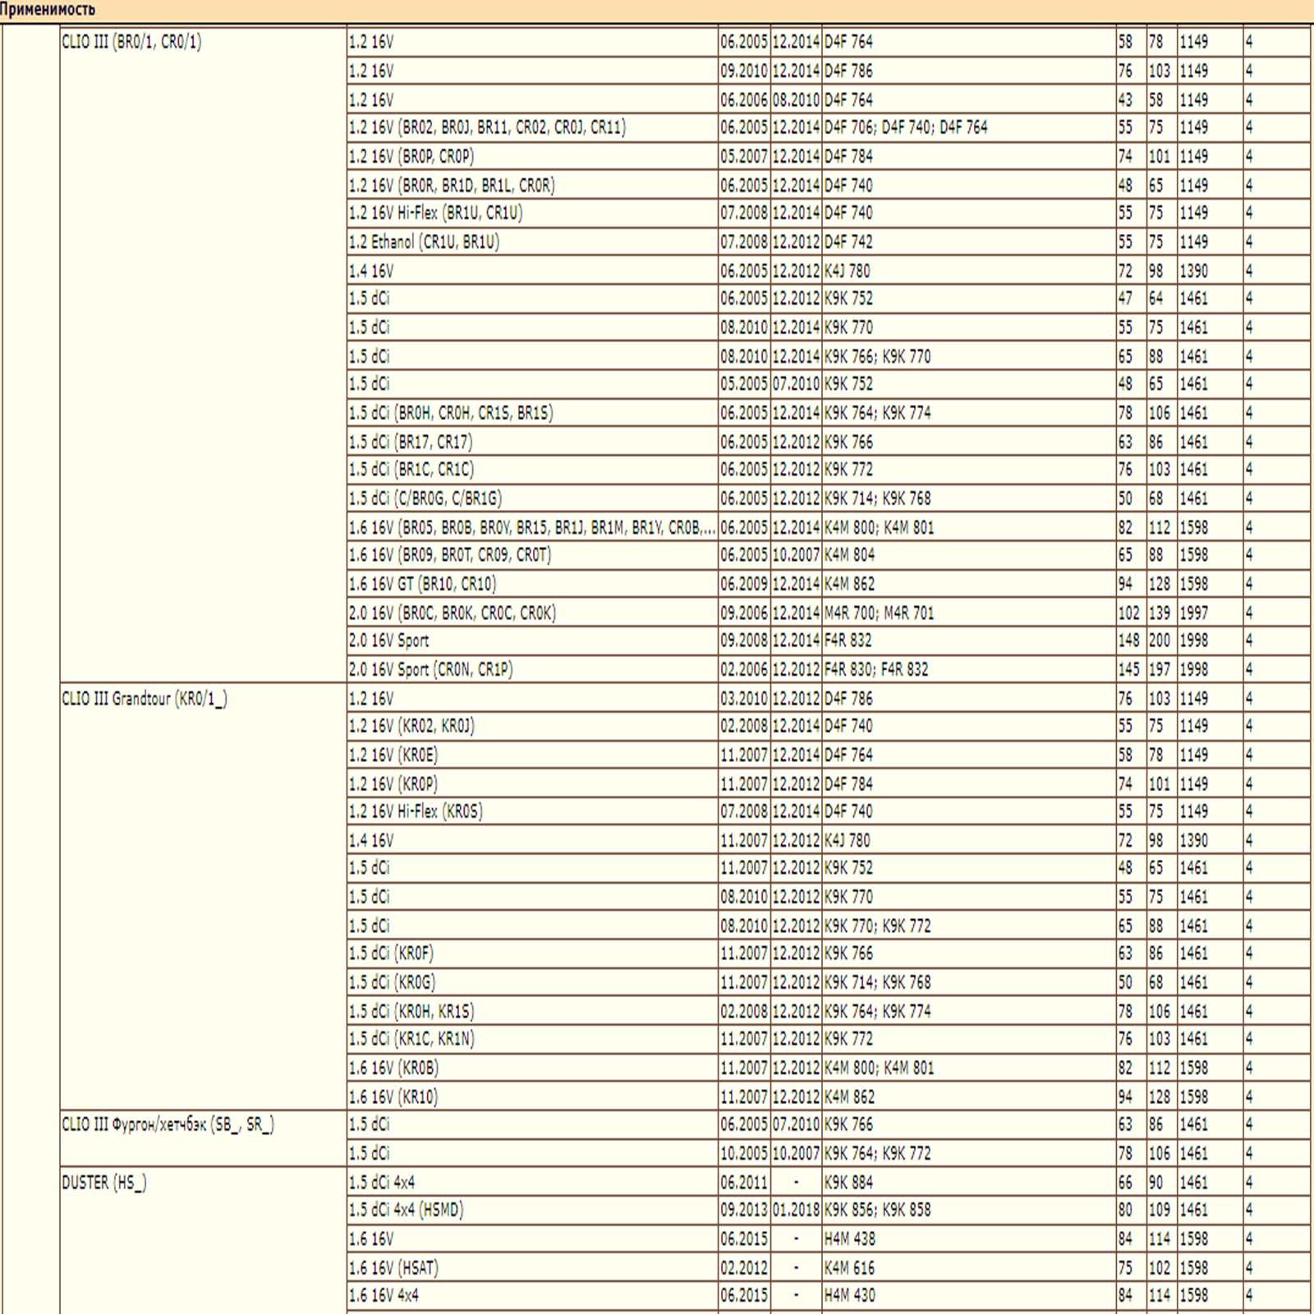
Task: Select the "05.2007" start date
Action: (x=744, y=156)
